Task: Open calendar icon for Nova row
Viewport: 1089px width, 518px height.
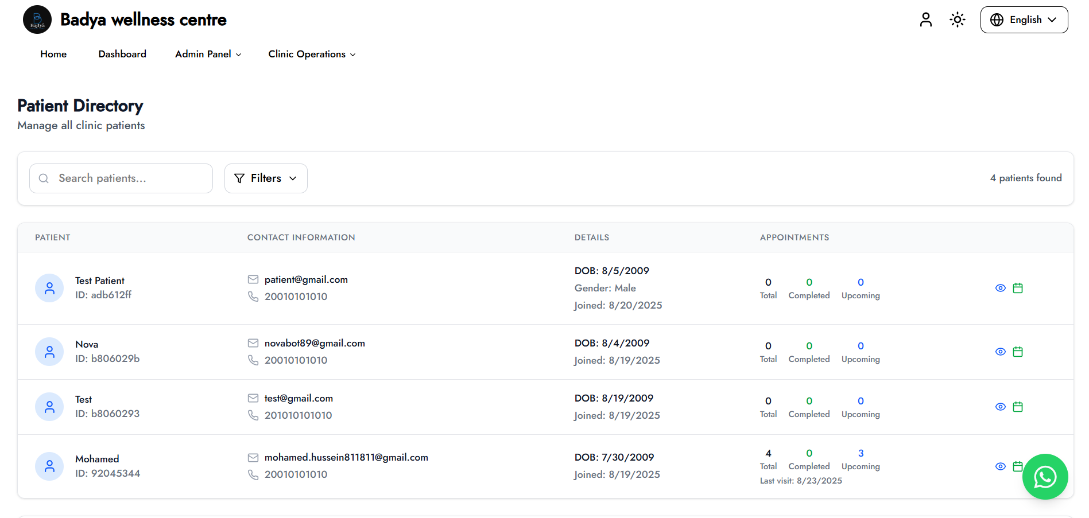Action: tap(1018, 352)
